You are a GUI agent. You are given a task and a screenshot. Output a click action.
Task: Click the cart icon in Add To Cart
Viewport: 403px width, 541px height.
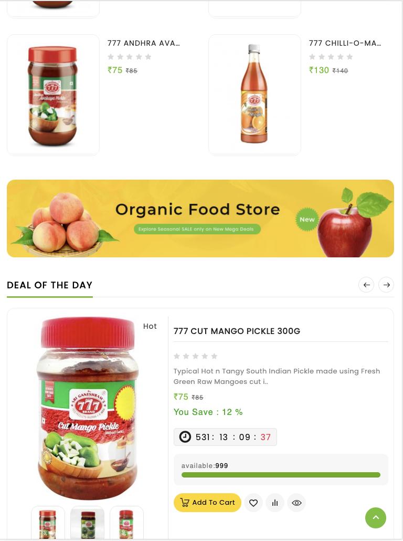pos(185,503)
